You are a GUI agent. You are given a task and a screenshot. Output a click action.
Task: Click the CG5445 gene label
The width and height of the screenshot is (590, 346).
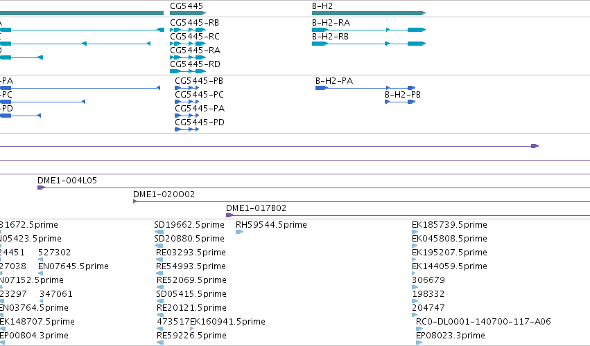pyautogui.click(x=186, y=6)
